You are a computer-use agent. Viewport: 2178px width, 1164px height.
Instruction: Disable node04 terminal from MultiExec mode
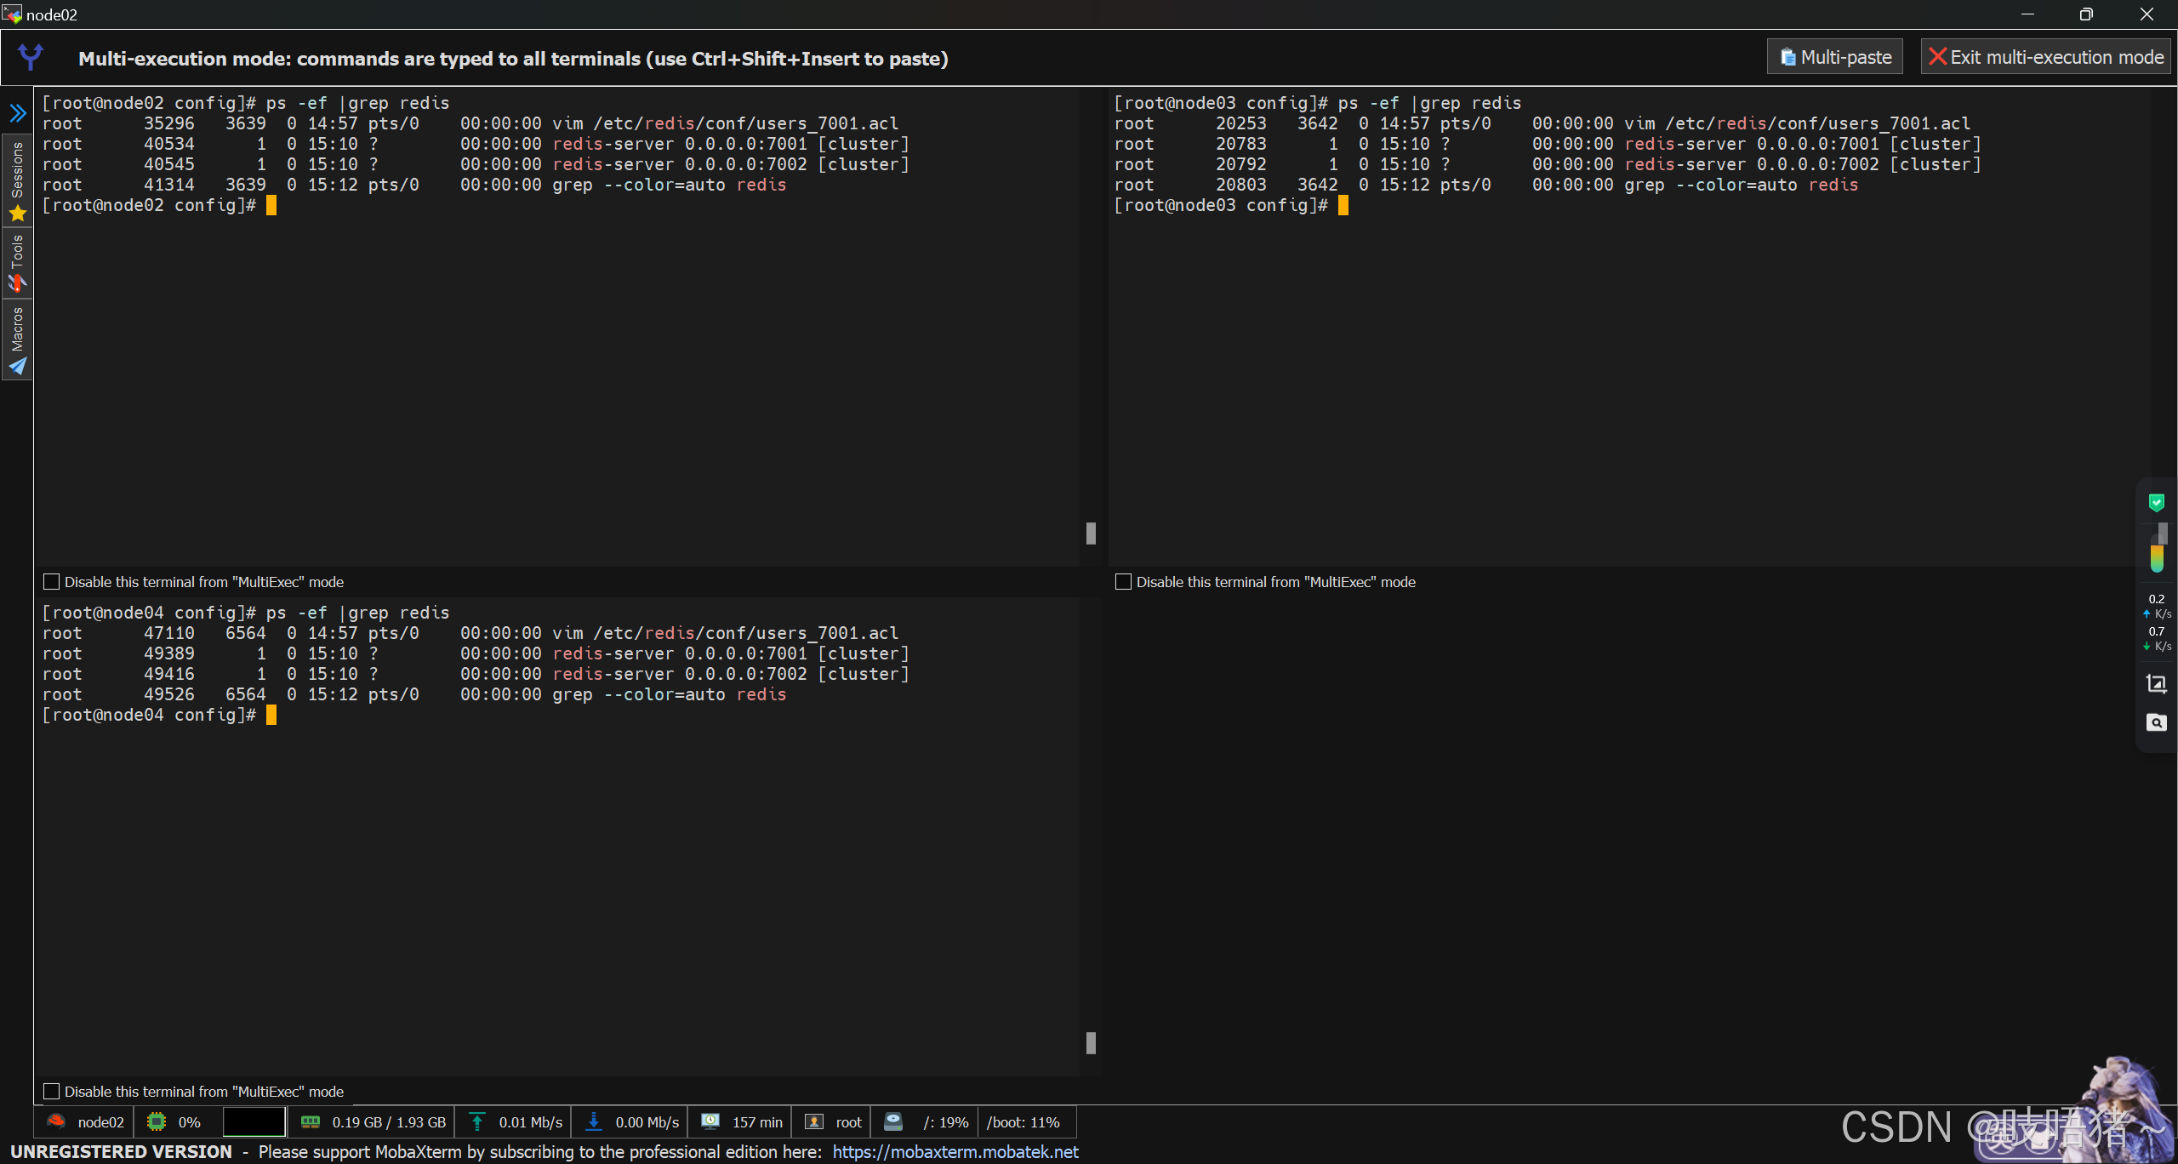52,1092
